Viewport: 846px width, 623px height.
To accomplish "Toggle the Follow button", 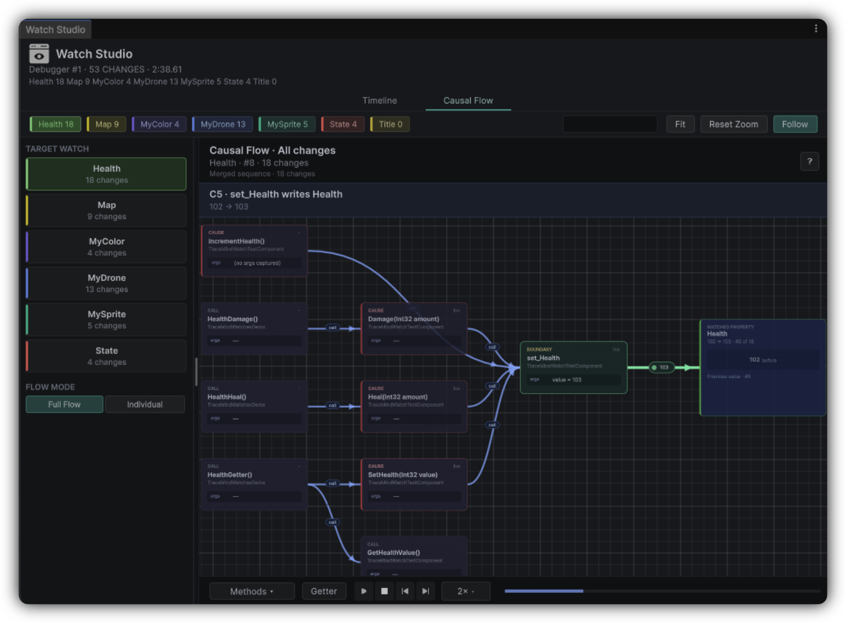I will 795,124.
